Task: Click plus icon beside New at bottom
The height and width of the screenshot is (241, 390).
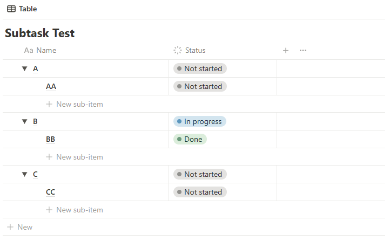Action: pyautogui.click(x=10, y=227)
